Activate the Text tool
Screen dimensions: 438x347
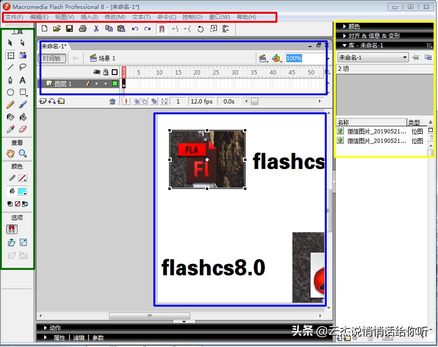click(23, 80)
